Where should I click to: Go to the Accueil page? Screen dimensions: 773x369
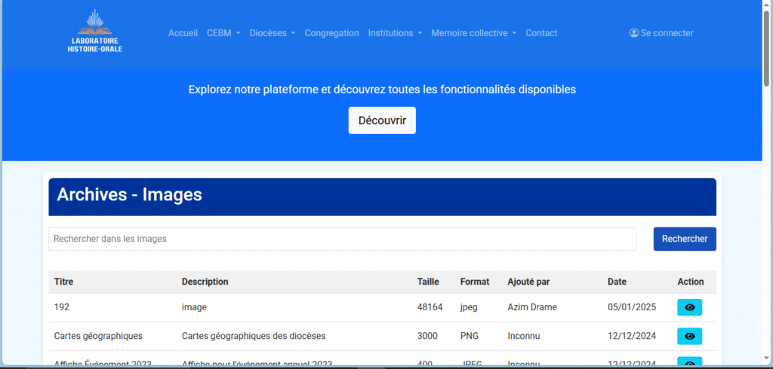(183, 33)
